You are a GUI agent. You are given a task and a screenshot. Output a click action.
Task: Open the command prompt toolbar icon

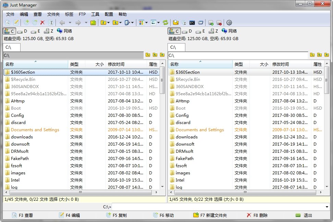pyautogui.click(x=192, y=23)
